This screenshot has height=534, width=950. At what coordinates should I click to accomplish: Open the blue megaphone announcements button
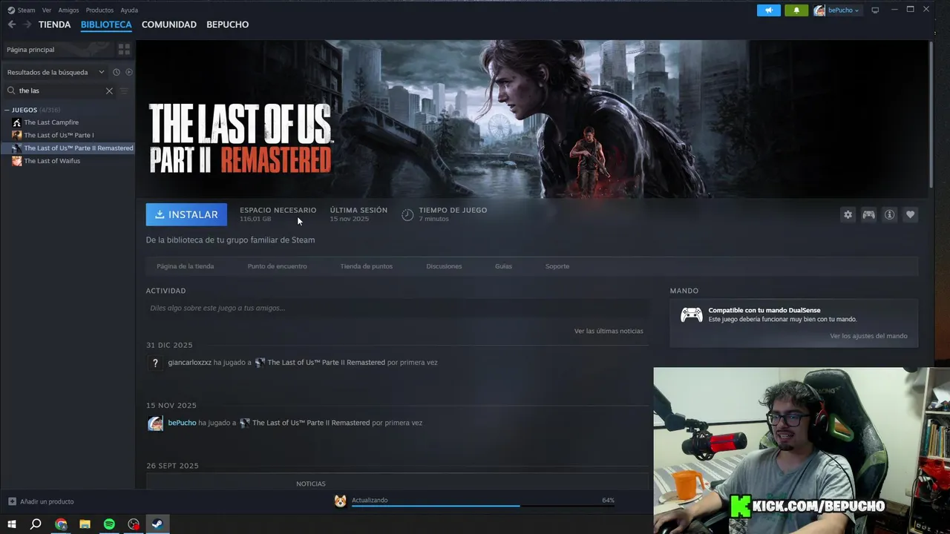[769, 10]
